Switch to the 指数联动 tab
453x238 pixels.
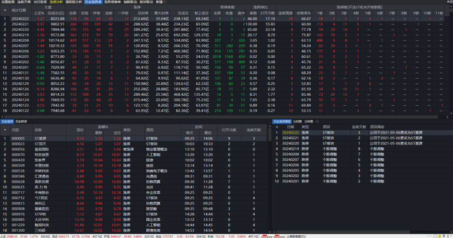click(130, 2)
